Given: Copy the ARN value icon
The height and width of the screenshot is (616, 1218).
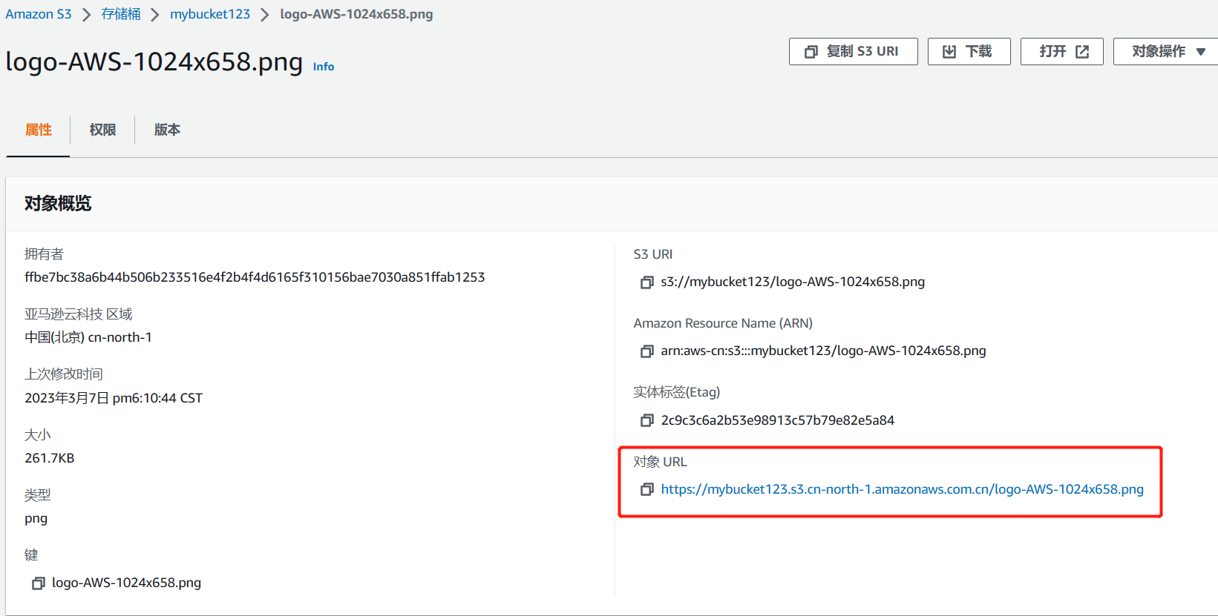Looking at the screenshot, I should point(646,351).
